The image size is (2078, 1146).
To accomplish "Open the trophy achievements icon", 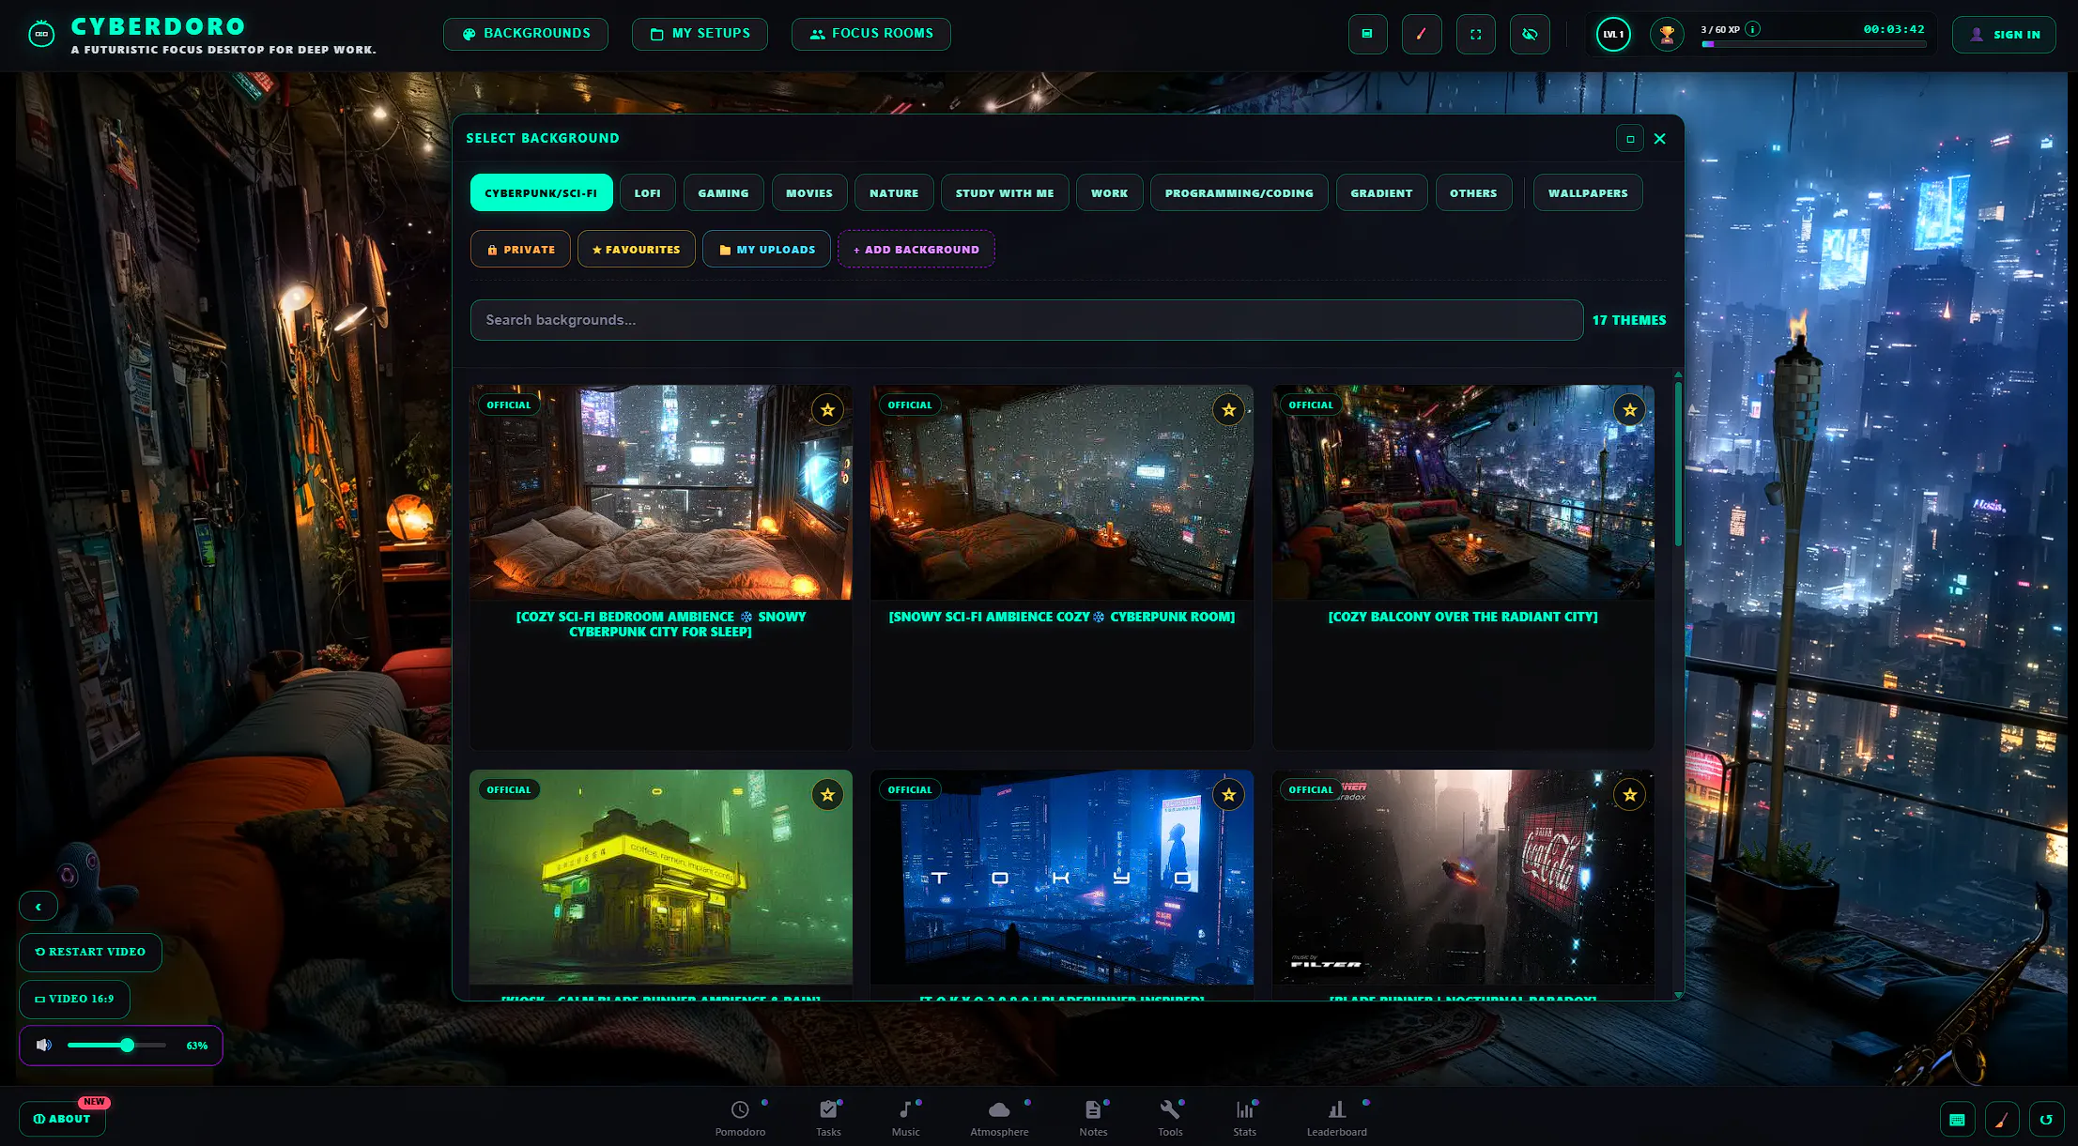I will [1667, 35].
